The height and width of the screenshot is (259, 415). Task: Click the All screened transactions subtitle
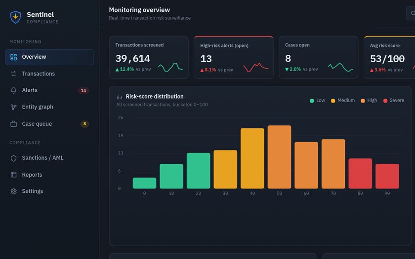[x=162, y=105]
